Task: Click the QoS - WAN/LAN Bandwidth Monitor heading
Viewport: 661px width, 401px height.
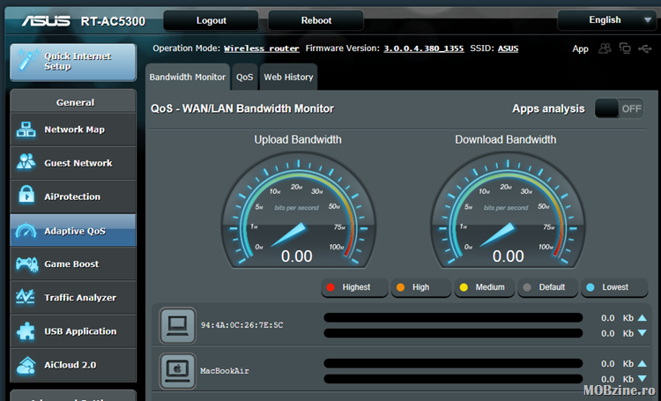Action: [242, 108]
